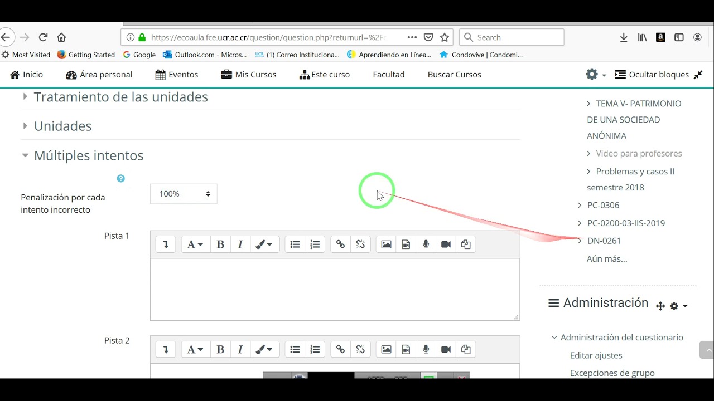This screenshot has height=401, width=714.
Task: Record audio in Pista 1 editor
Action: point(426,244)
